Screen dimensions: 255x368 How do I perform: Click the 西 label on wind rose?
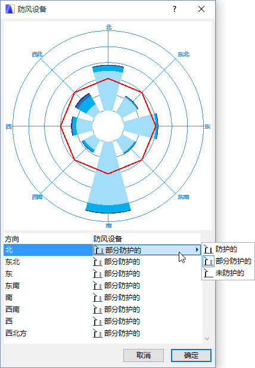(9, 126)
